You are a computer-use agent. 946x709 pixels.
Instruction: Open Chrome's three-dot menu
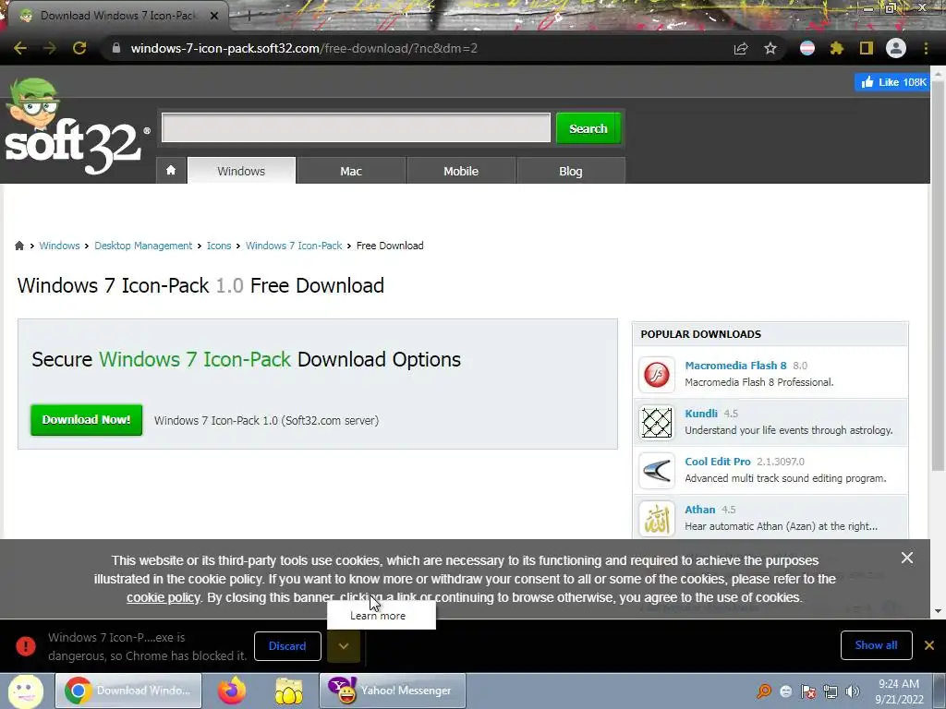pos(926,48)
